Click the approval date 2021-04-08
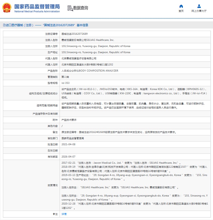The width and height of the screenshot is (213, 220). click(x=68, y=144)
